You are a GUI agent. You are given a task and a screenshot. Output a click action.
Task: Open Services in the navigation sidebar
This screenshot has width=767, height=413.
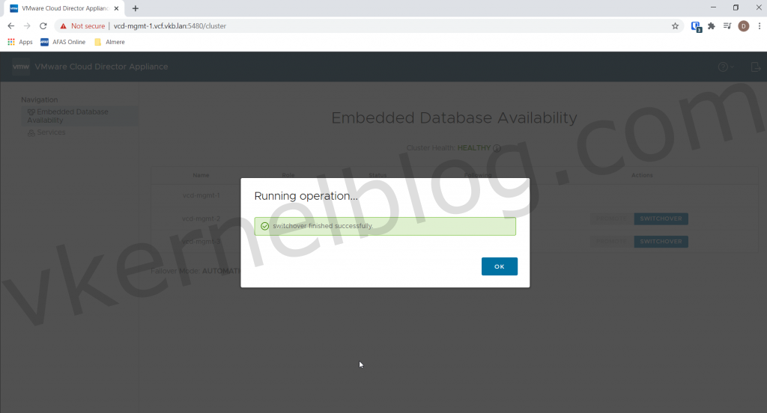click(46, 132)
